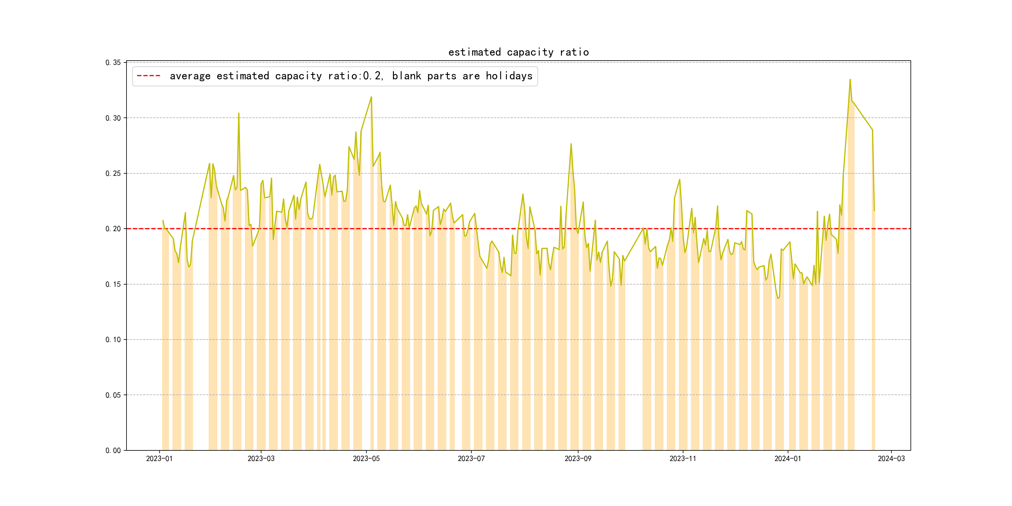
Task: Click the 0.20 y-axis tick label
Action: pos(113,229)
